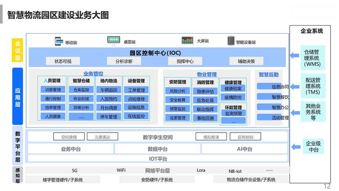The width and height of the screenshot is (339, 191).
Task: Click the 事故回溯 item
Action: (x=205, y=118)
